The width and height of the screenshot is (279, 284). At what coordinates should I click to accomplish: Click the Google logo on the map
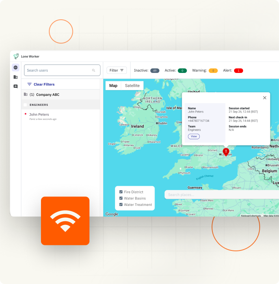(x=112, y=214)
